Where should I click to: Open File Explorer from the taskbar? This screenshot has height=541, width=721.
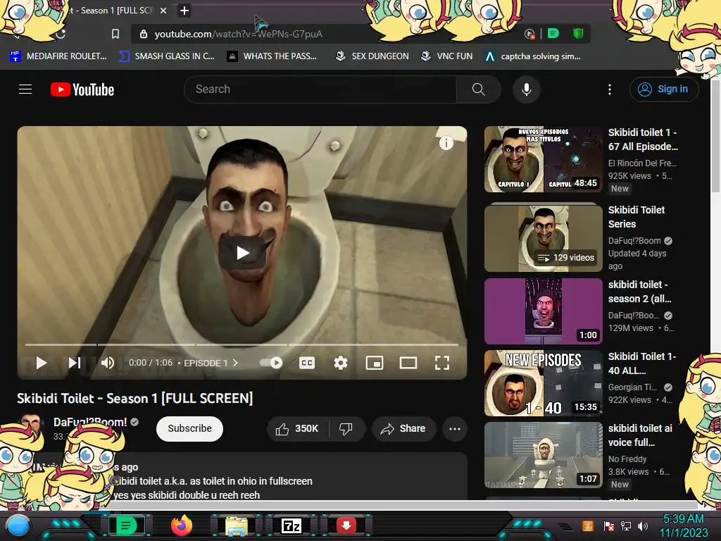pyautogui.click(x=237, y=526)
